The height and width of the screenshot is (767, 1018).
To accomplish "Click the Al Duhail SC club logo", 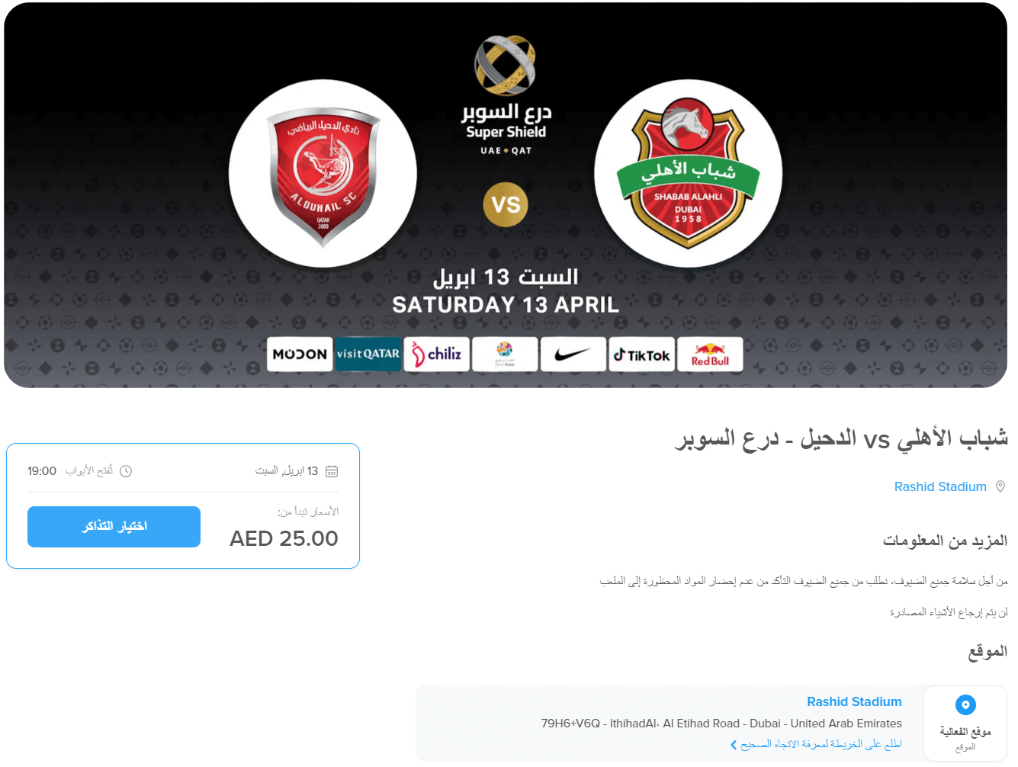I will pos(323,174).
